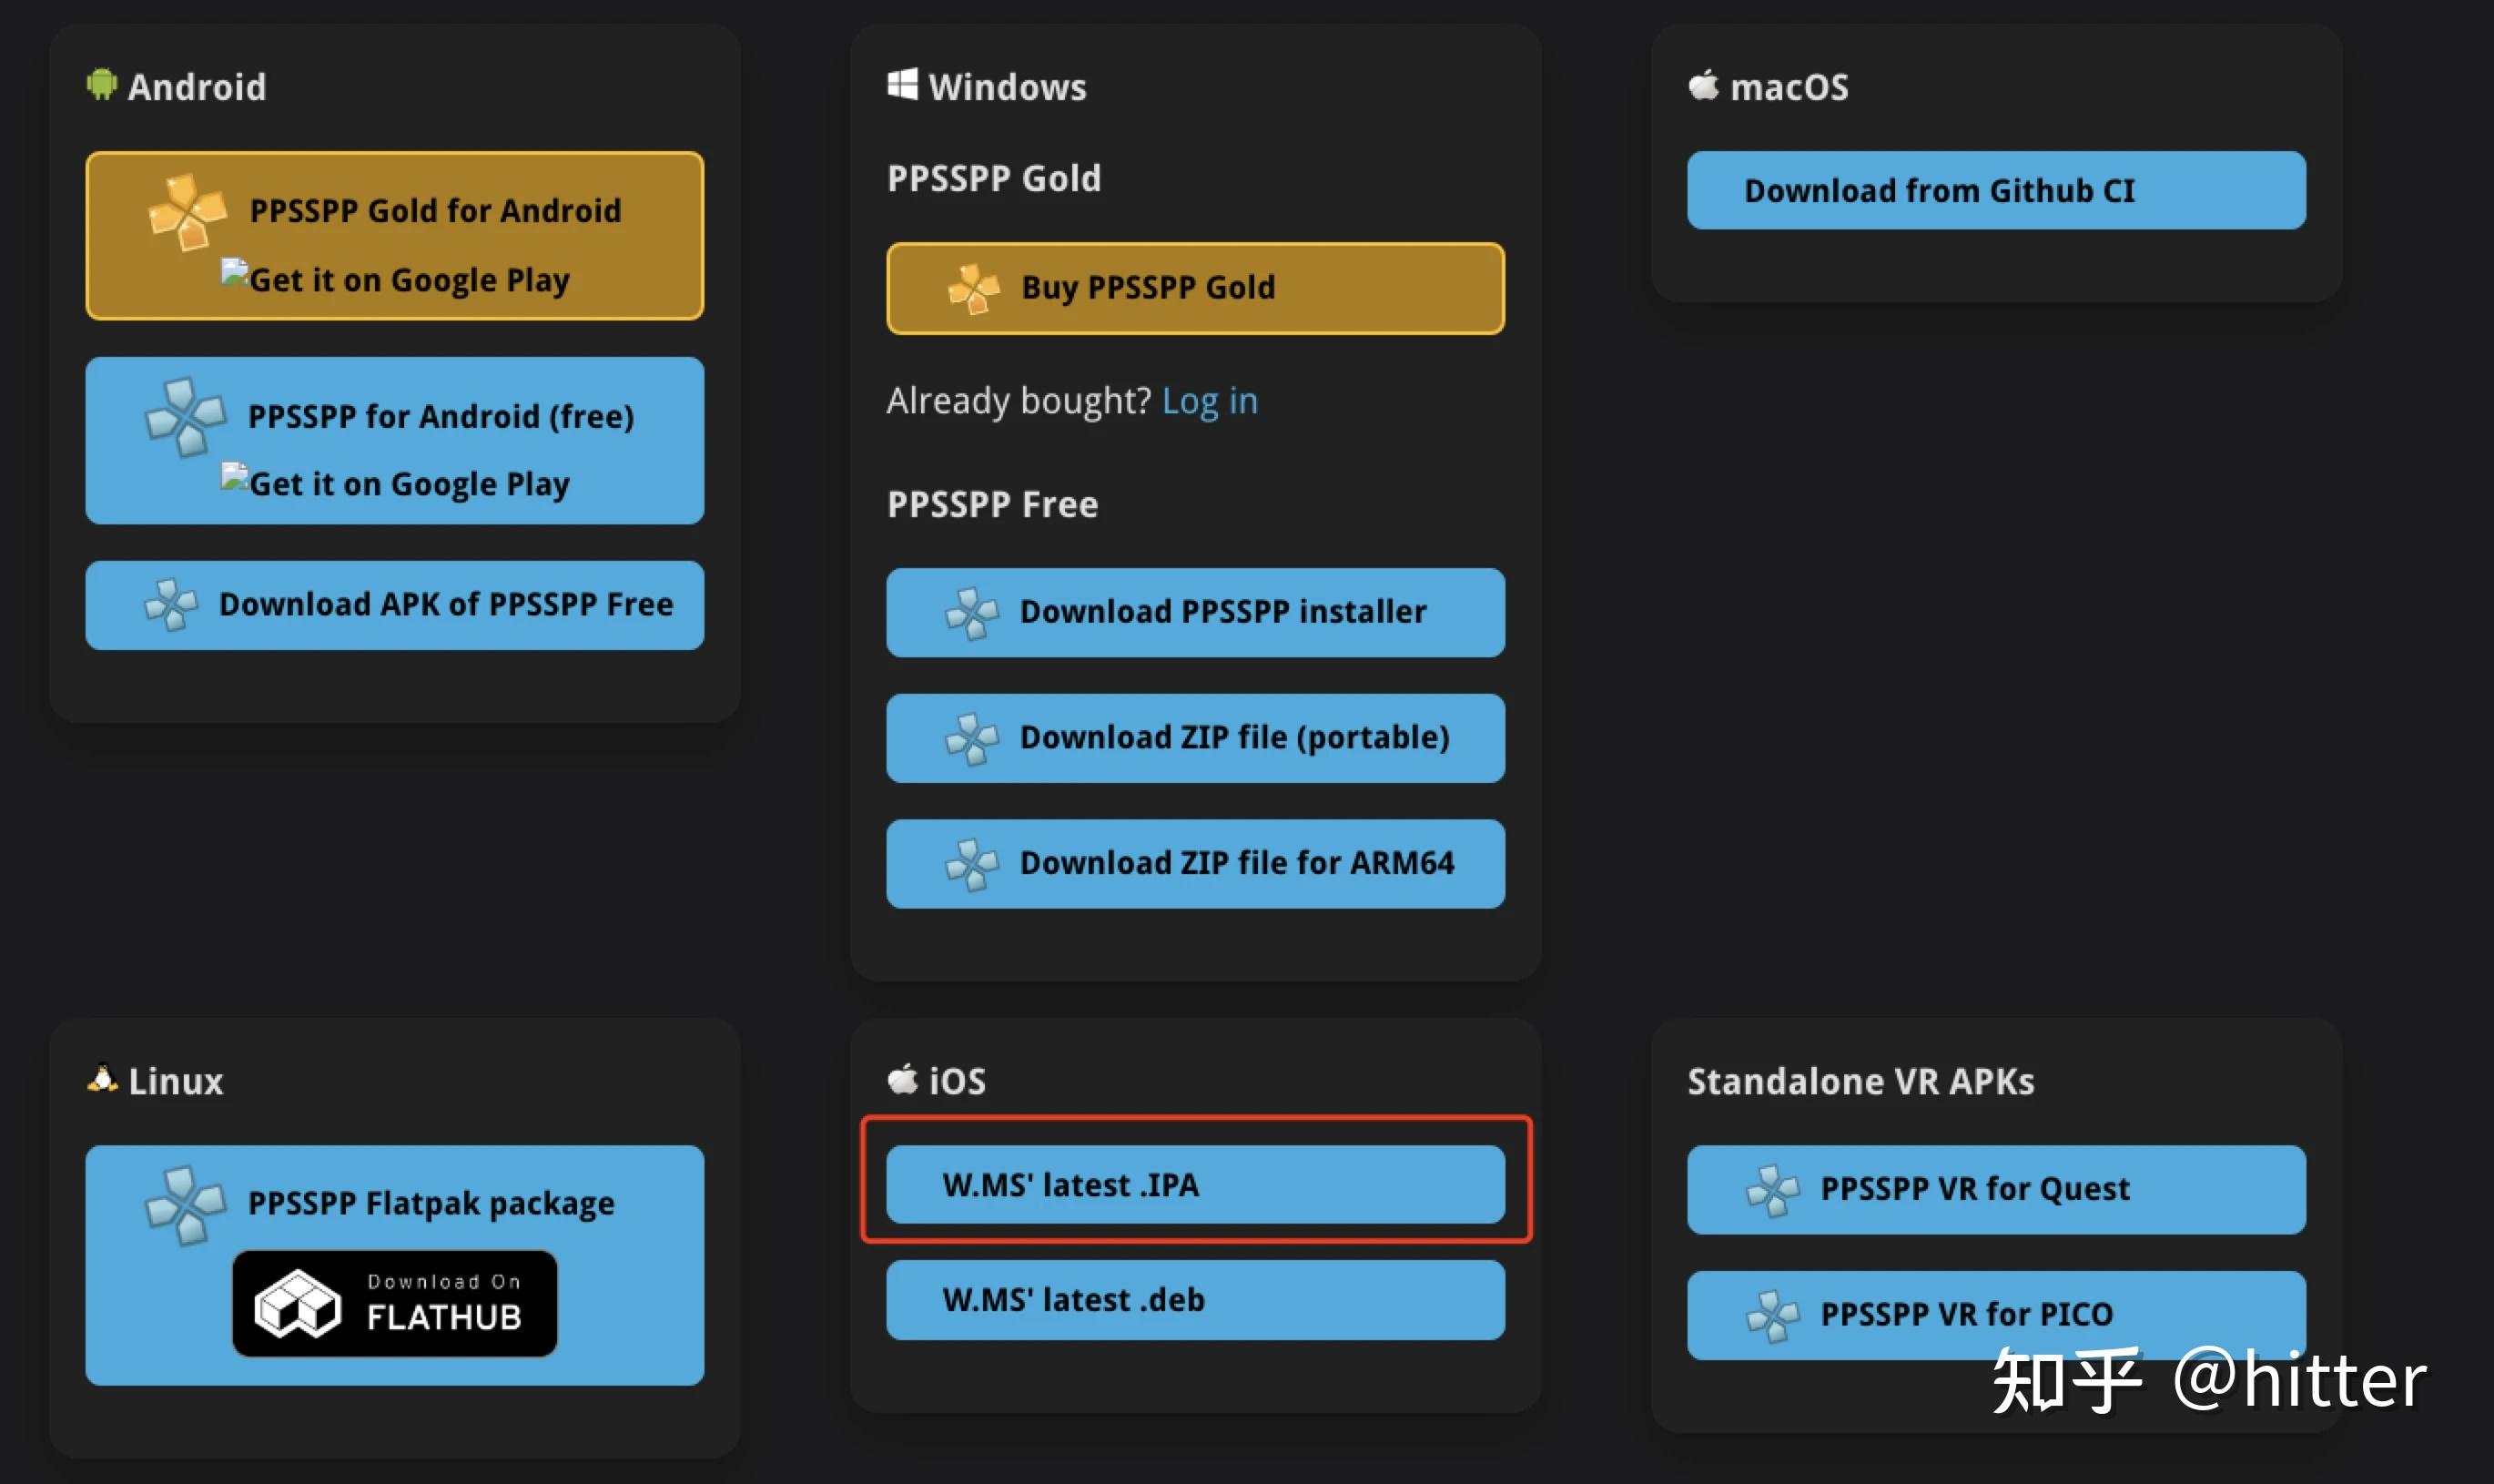Download W.MS' latest .IPA file
Viewport: 2494px width, 1484px height.
tap(1194, 1185)
